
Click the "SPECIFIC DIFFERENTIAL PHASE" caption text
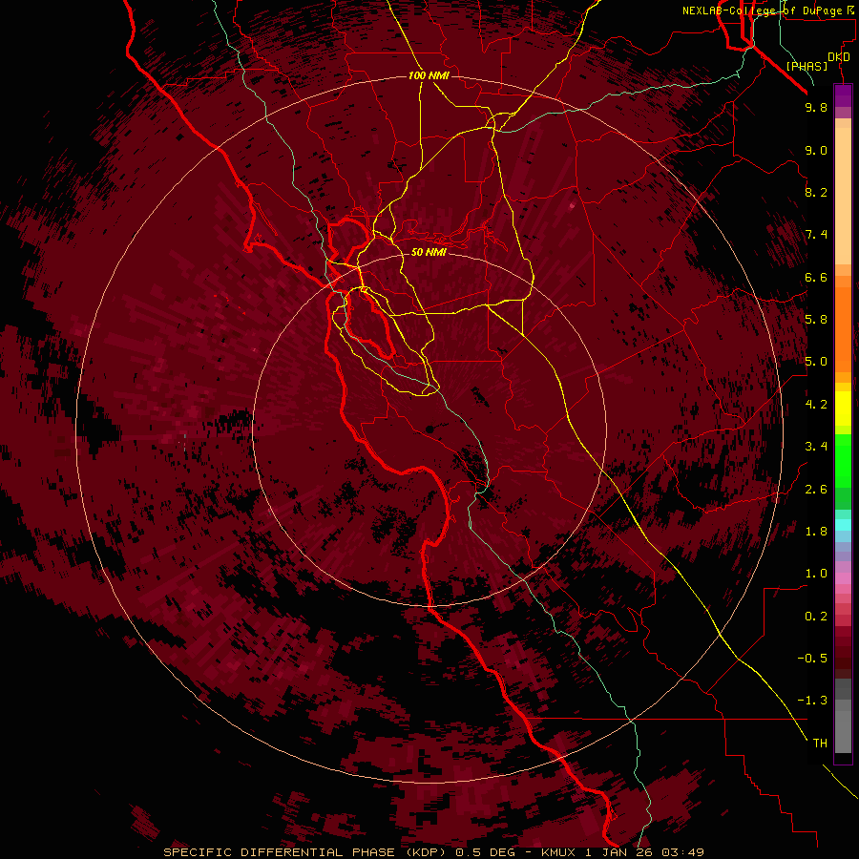279,852
